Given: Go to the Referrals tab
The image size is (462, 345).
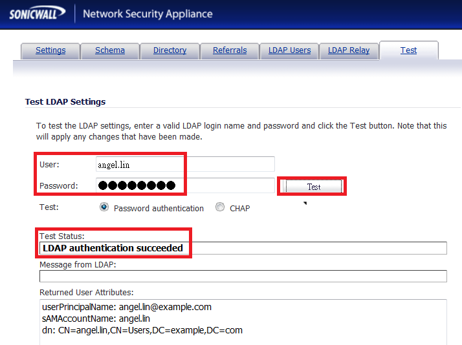Looking at the screenshot, I should (230, 50).
